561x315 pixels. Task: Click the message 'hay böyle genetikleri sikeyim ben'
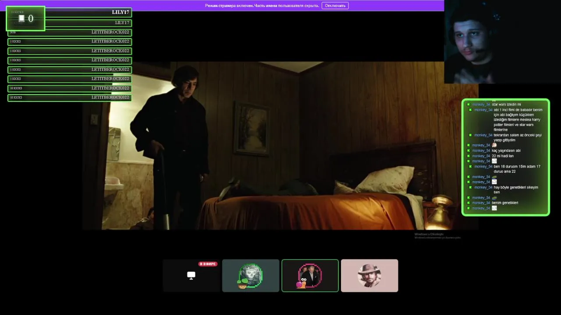(x=516, y=190)
